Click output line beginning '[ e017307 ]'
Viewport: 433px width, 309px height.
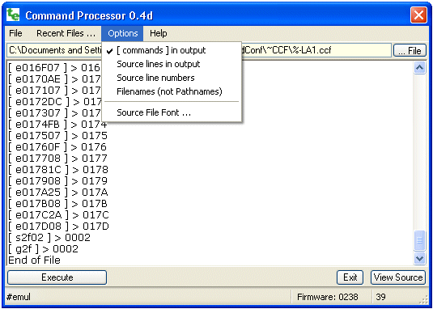point(54,113)
